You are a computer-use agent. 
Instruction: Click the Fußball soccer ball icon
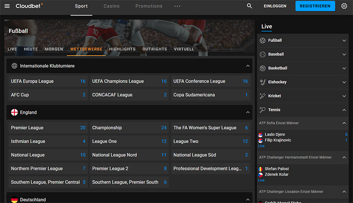click(x=263, y=41)
